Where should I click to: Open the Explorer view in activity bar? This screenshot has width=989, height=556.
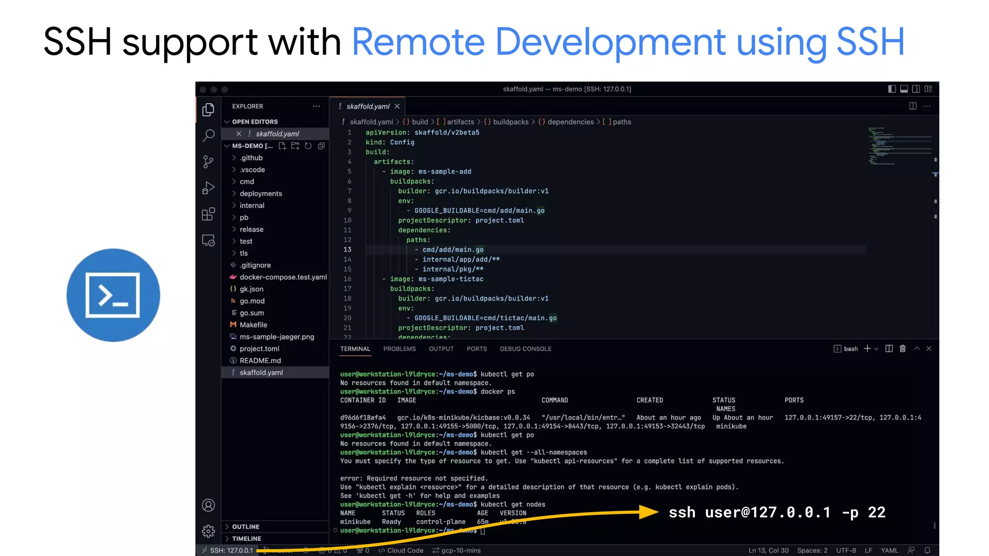pos(208,110)
